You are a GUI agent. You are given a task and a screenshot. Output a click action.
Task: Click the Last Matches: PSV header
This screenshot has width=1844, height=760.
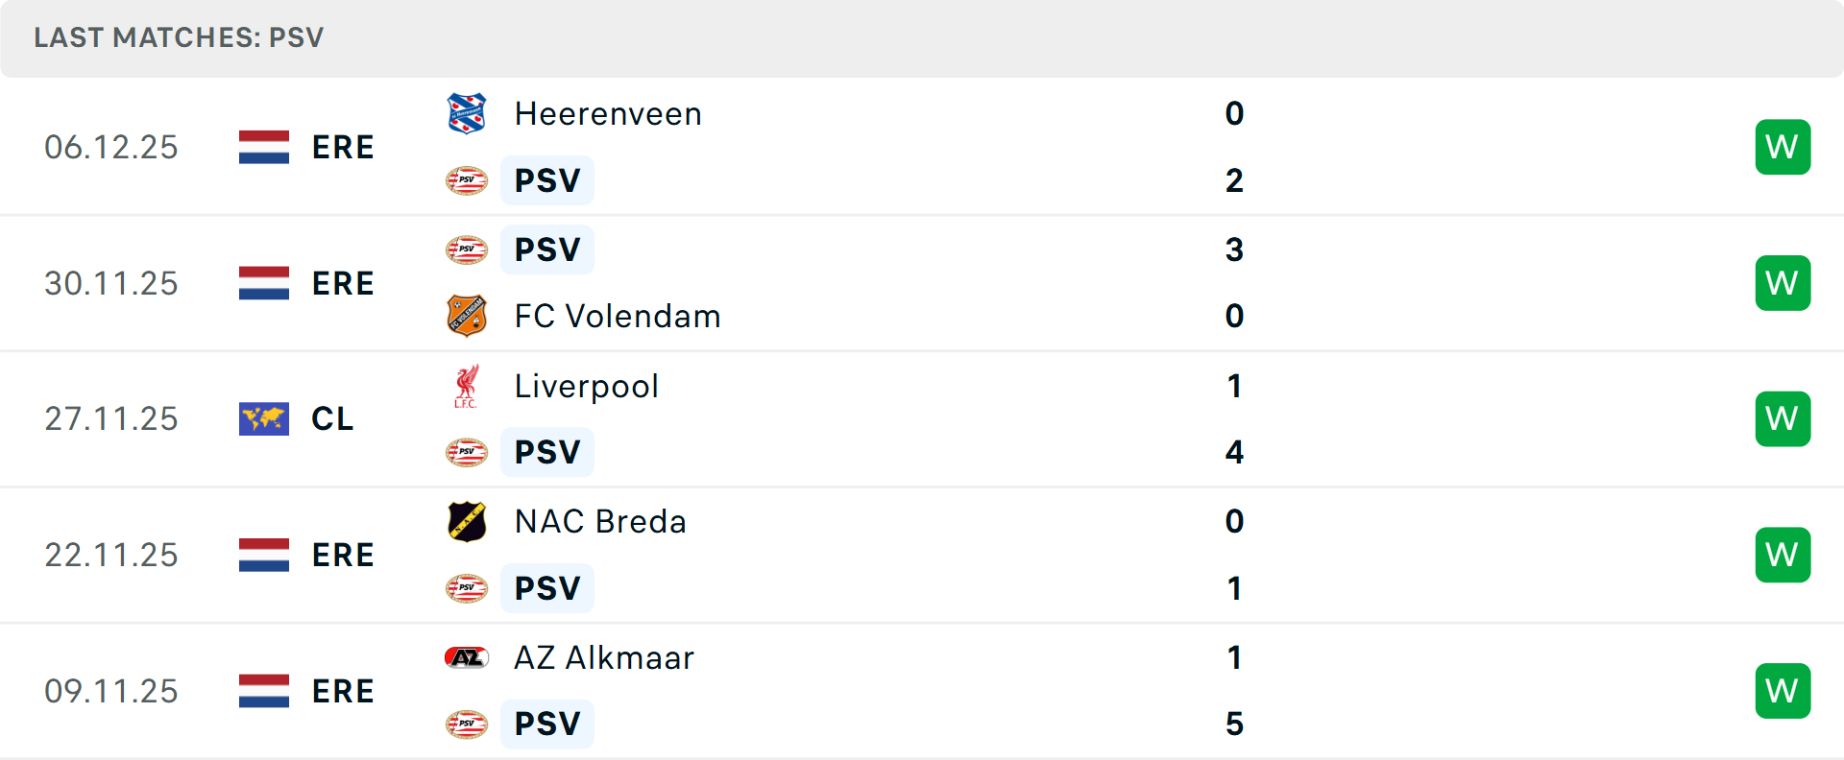(x=179, y=37)
